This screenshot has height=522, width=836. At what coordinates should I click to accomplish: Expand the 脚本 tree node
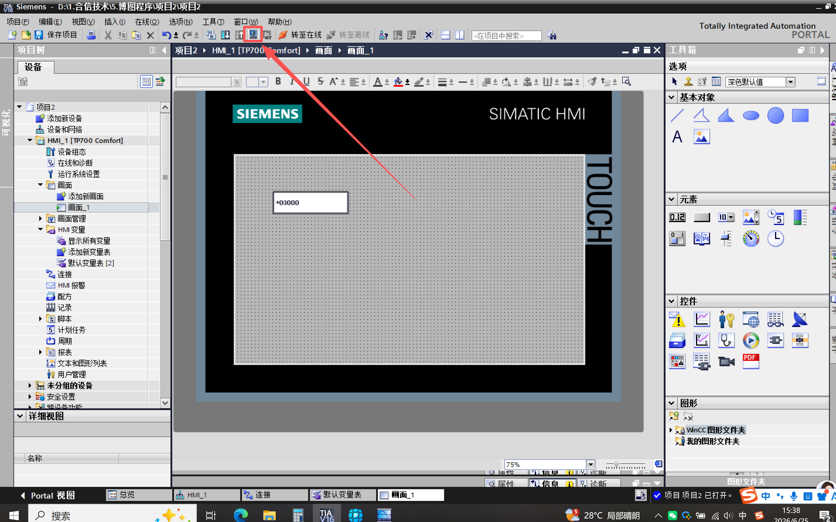pos(40,318)
